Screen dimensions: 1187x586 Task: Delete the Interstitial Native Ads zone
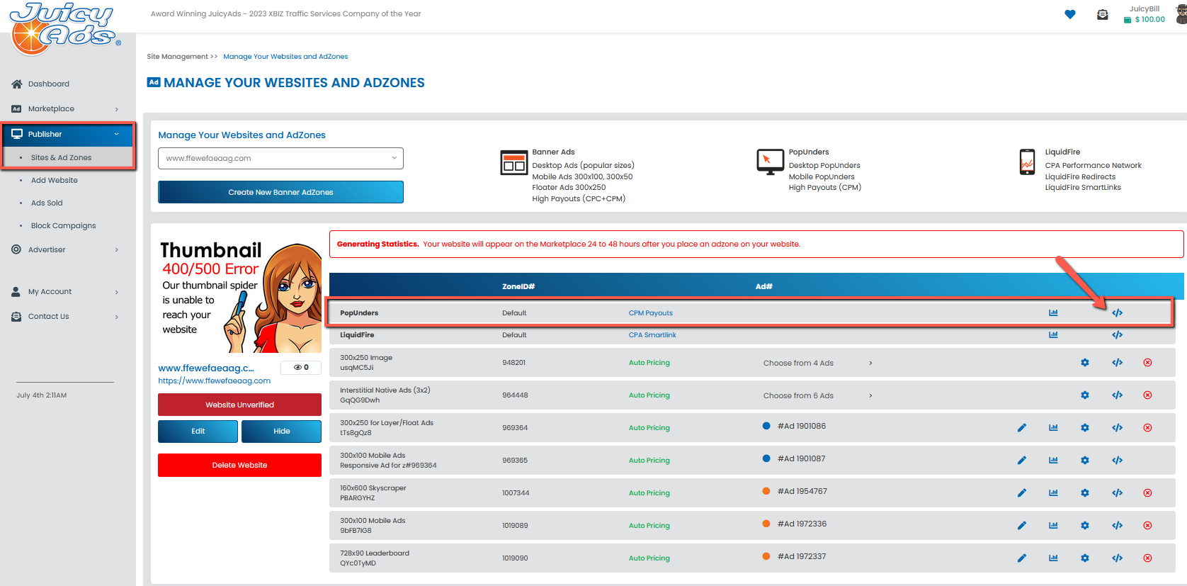(1147, 395)
